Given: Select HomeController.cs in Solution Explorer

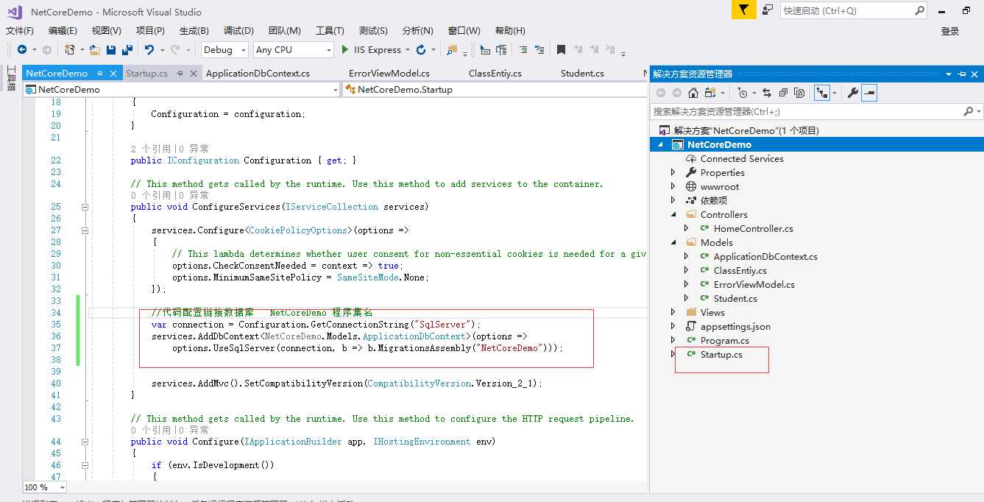Looking at the screenshot, I should click(x=754, y=229).
